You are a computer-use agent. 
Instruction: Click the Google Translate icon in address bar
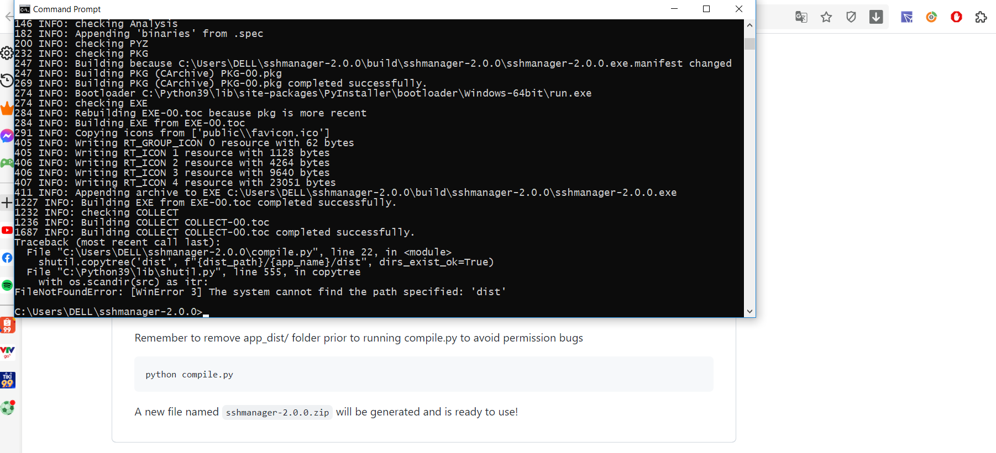click(x=801, y=17)
